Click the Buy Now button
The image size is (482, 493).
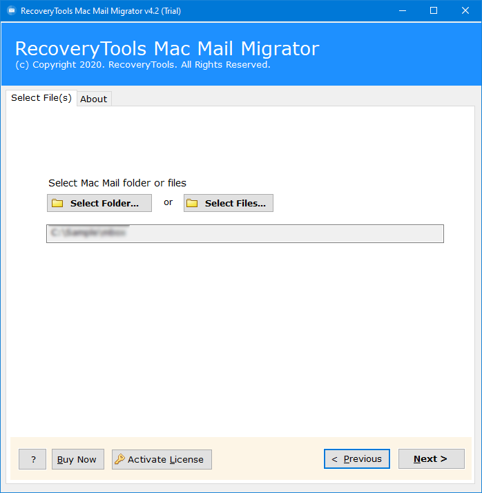(78, 459)
